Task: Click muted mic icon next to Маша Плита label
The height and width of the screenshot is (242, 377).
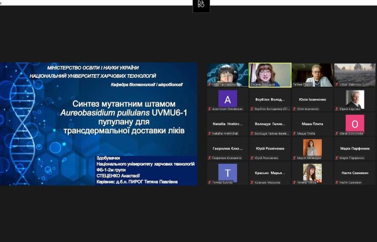Action: tap(295, 134)
